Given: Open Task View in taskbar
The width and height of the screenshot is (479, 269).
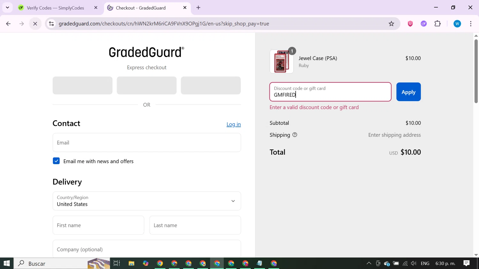Looking at the screenshot, I should pyautogui.click(x=117, y=263).
